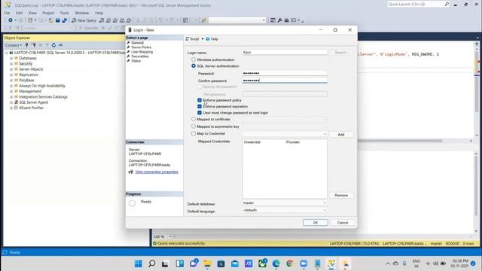This screenshot has height=271, width=482.
Task: Click the Add credential button
Action: [x=341, y=135]
